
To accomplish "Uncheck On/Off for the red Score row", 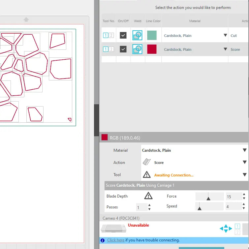I will coord(123,49).
